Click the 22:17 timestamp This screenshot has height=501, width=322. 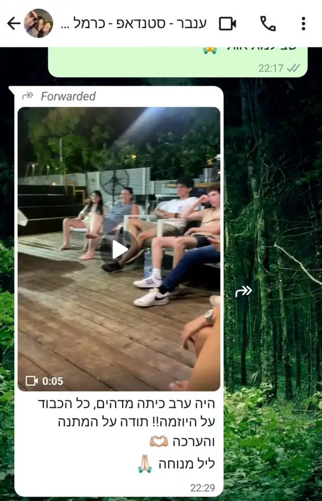pos(271,68)
